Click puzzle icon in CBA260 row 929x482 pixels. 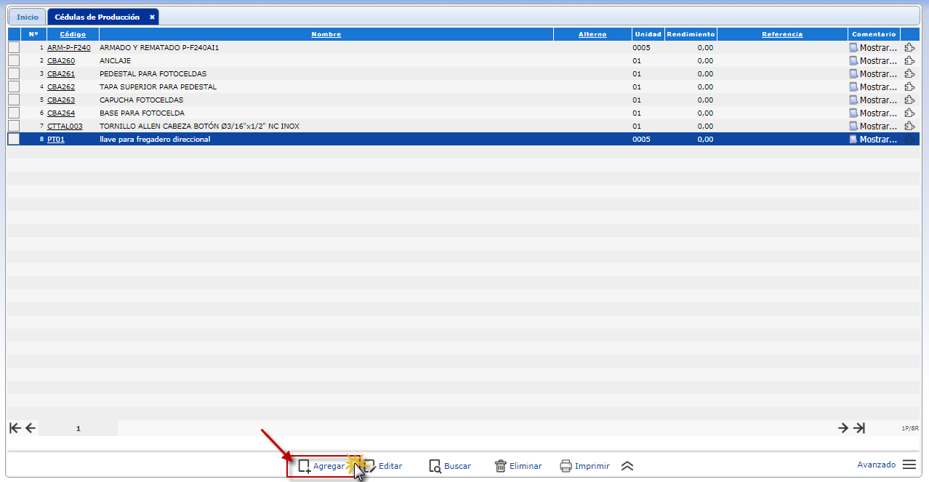point(909,60)
